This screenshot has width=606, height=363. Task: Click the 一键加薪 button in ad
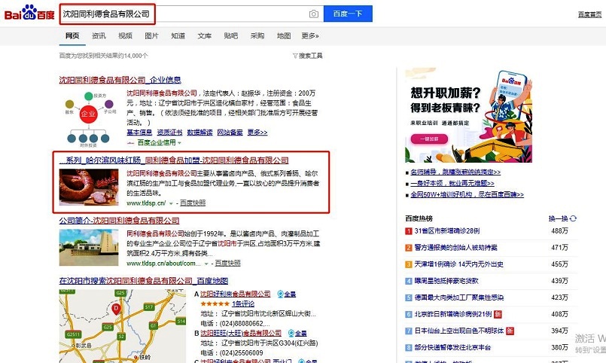(x=429, y=139)
